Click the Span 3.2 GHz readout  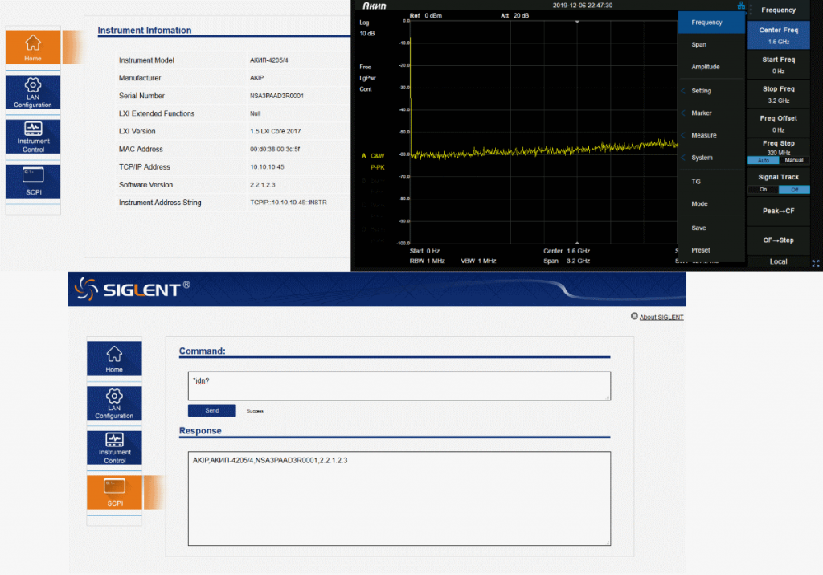tap(567, 261)
